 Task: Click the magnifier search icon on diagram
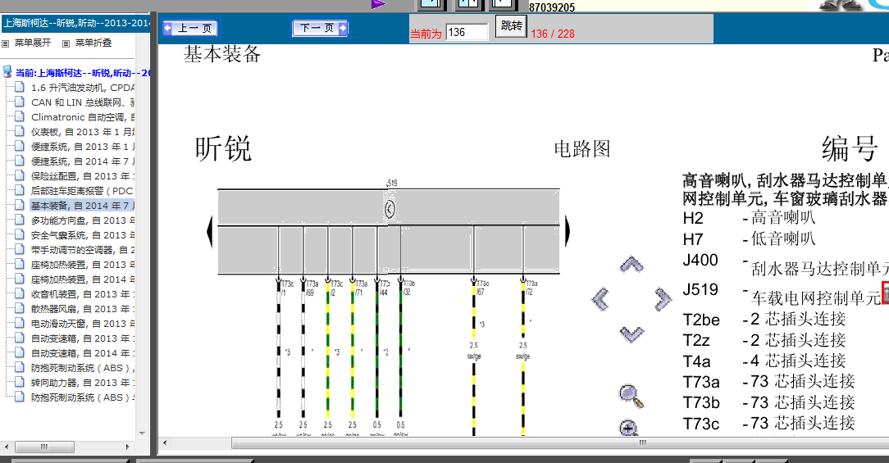tap(631, 396)
